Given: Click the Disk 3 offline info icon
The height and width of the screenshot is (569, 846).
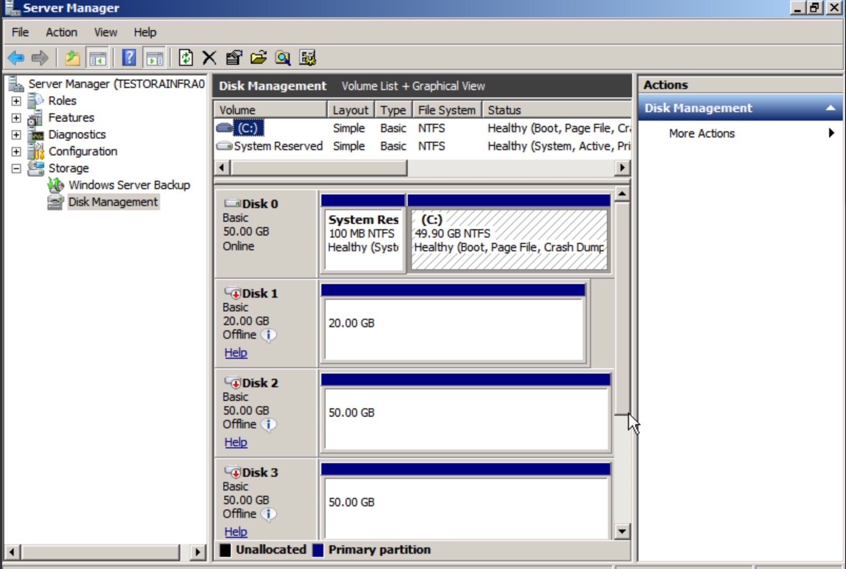Looking at the screenshot, I should point(269,514).
